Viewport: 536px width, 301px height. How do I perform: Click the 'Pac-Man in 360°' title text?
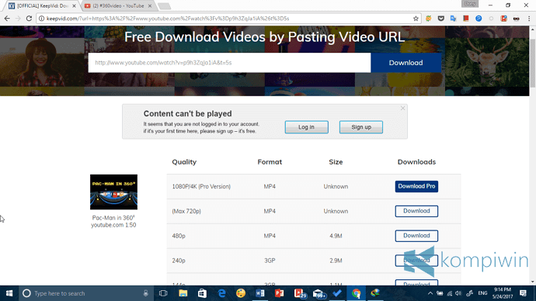click(113, 218)
